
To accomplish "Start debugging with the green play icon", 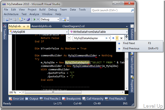I will [x=34, y=20].
